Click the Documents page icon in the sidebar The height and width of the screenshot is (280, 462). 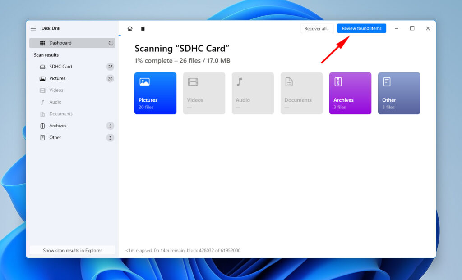[x=42, y=114]
